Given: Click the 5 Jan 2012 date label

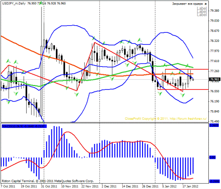Looking at the screenshot, I should tap(170, 186).
